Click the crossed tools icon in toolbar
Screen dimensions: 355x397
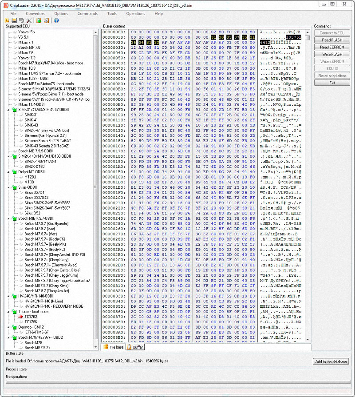pos(29,20)
